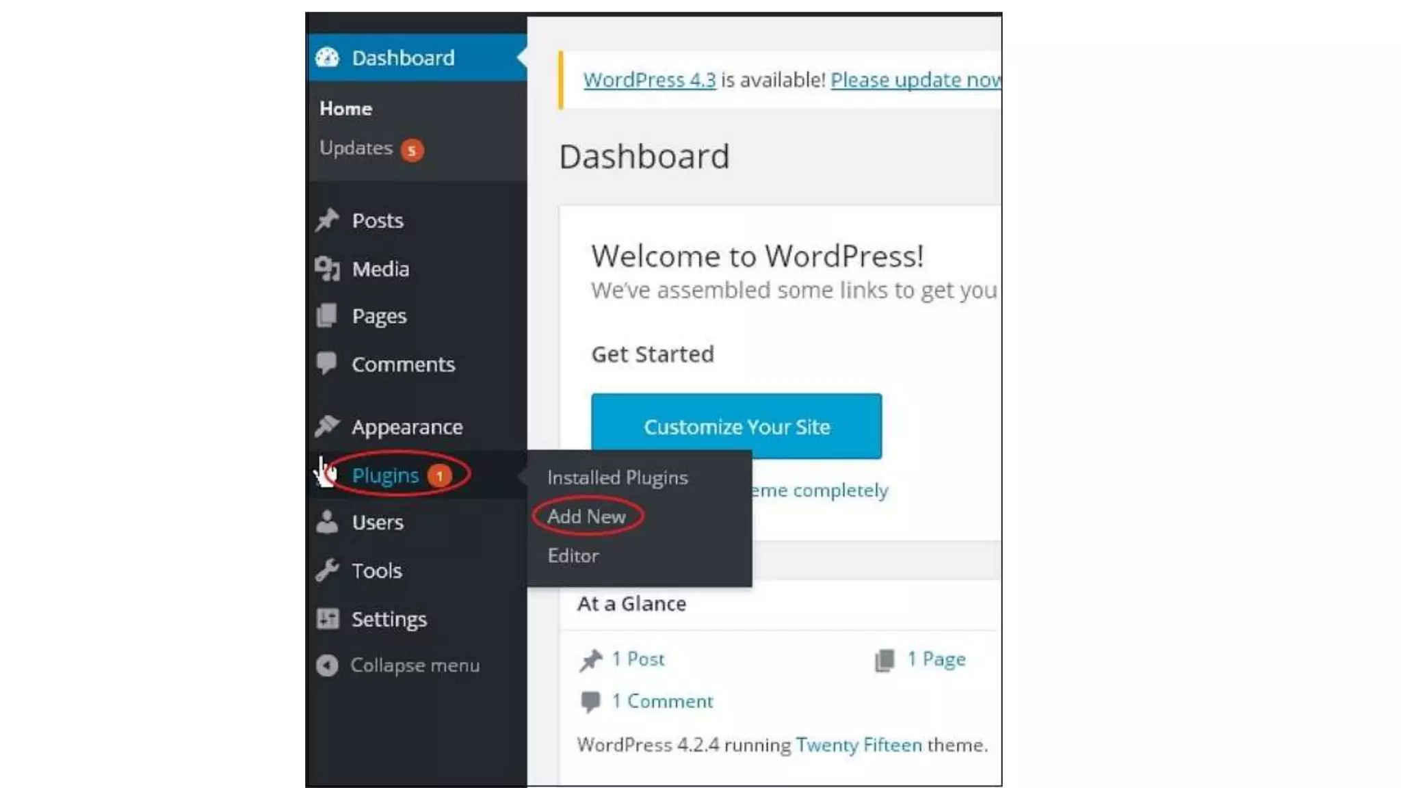Screen dimensions: 1401x788
Task: Open Updates with orange 5 badge
Action: 371,148
